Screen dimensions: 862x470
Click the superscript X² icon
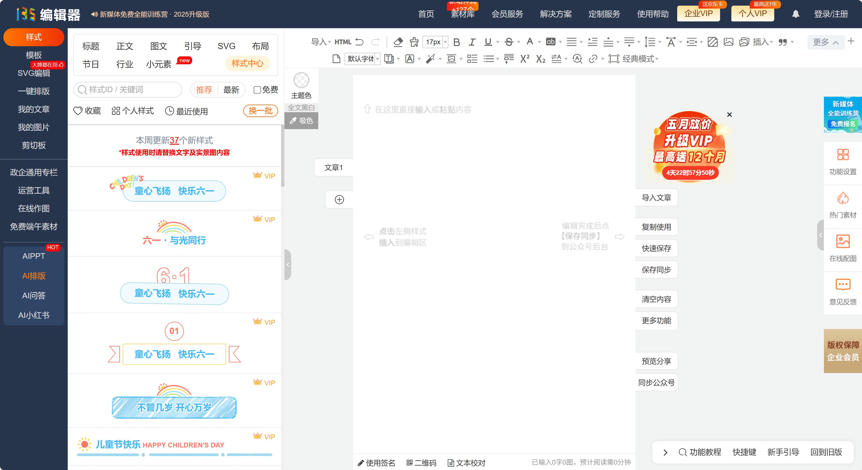click(x=524, y=59)
